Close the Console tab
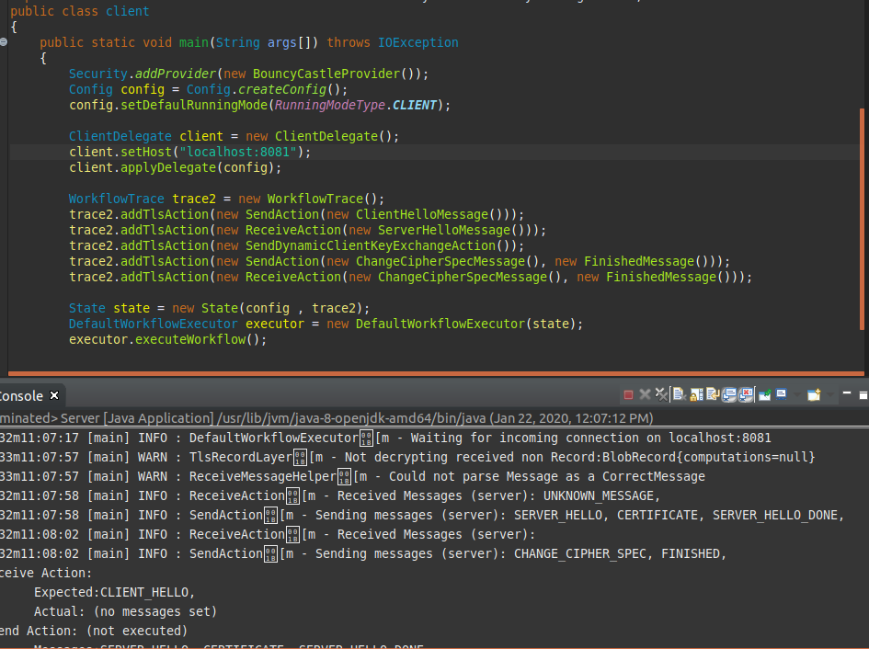The height and width of the screenshot is (649, 869). click(54, 395)
